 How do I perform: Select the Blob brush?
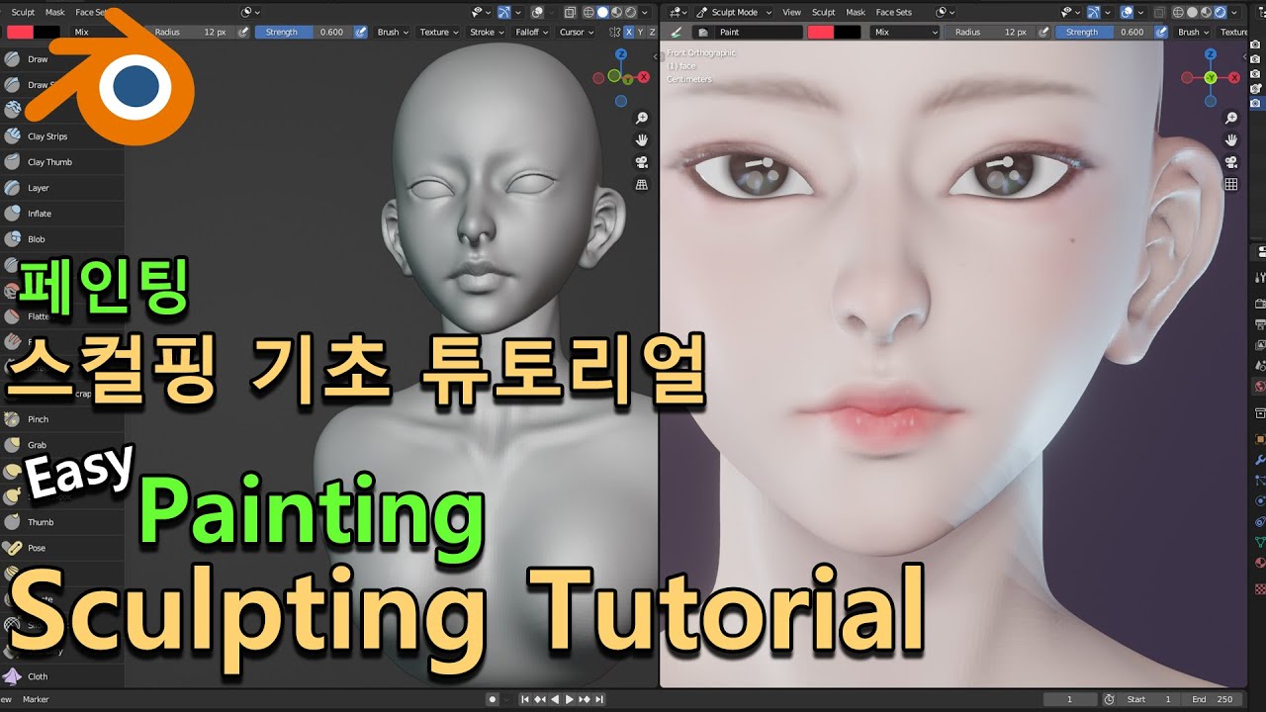[x=61, y=239]
